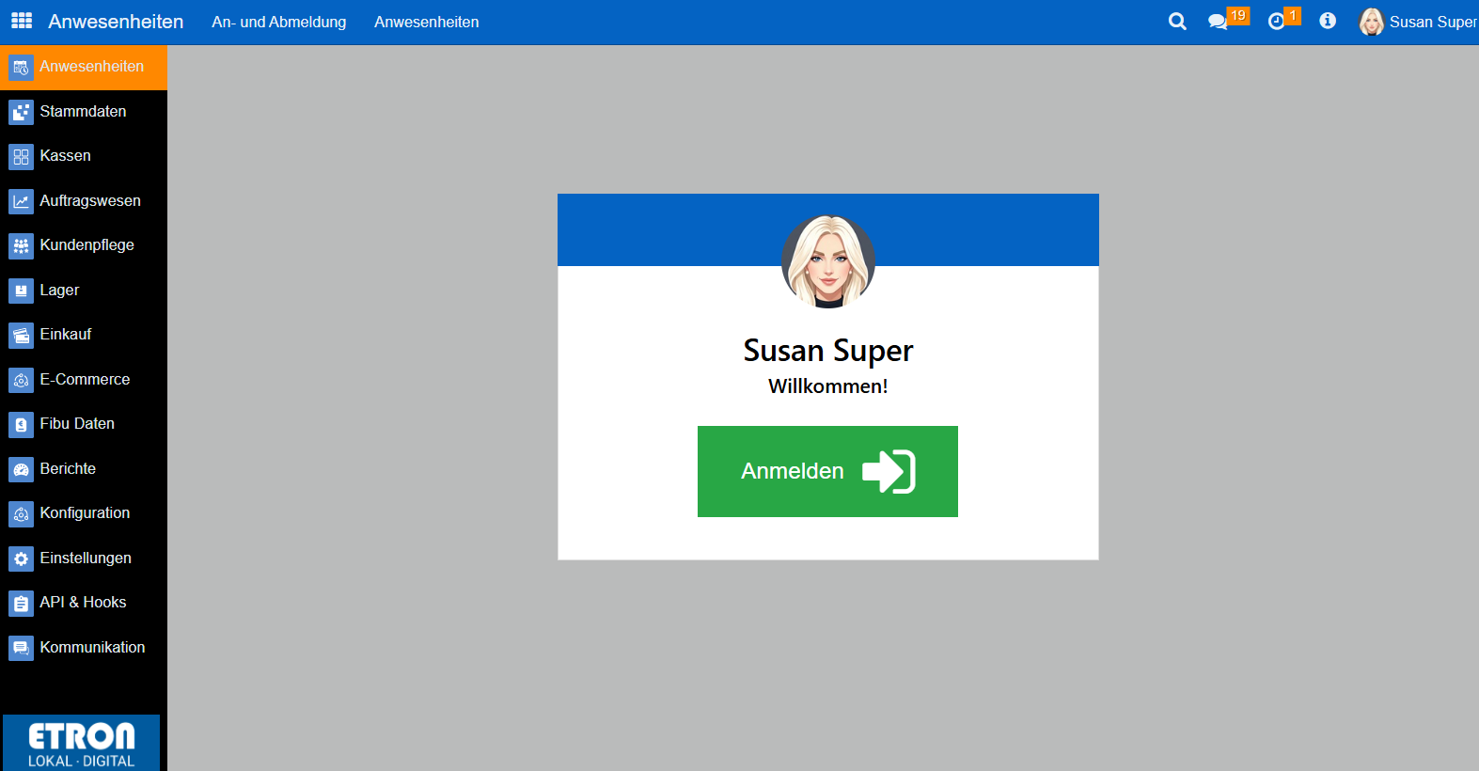Open the Kundenpflege people icon
1479x771 pixels.
(21, 245)
